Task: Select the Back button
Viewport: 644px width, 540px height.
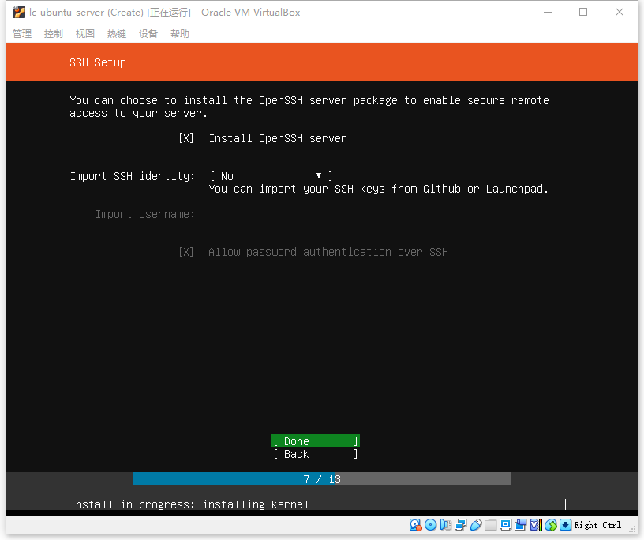Action: [316, 454]
